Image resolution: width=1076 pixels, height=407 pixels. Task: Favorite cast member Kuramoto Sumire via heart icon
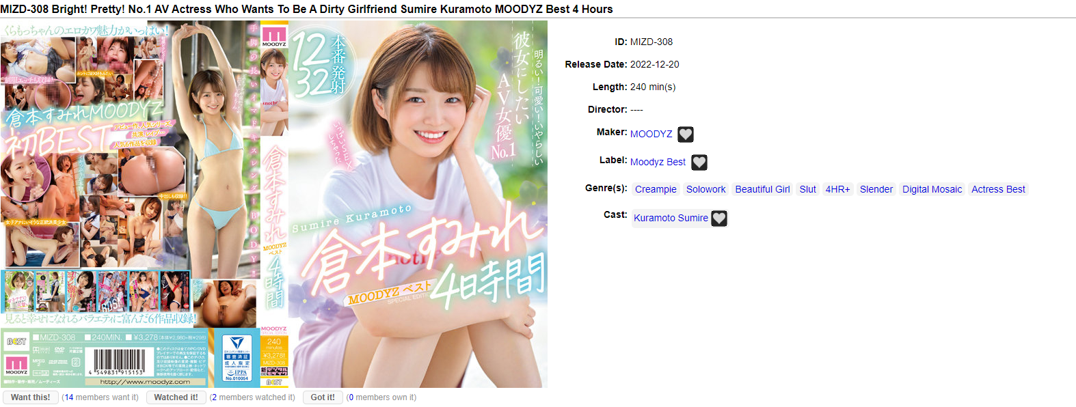[719, 219]
